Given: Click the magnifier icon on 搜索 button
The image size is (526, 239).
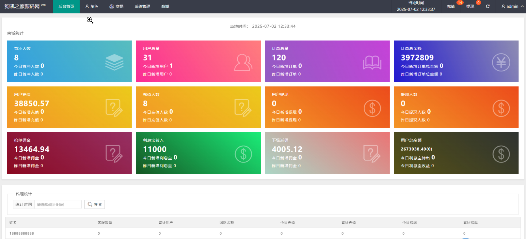Looking at the screenshot, I should pos(90,204).
